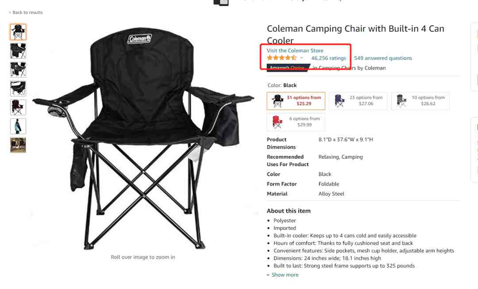Open the 46,256 ratings link
The width and height of the screenshot is (478, 289).
(328, 58)
